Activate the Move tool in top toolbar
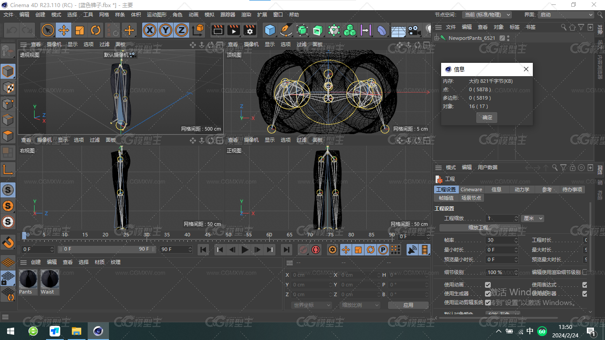 (64, 30)
